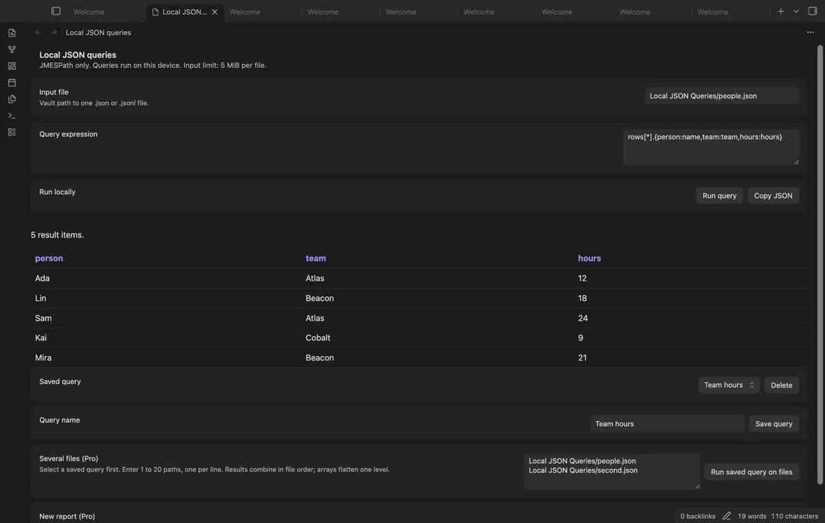The image size is (825, 523).
Task: Open the quick switcher file-search icon
Action: coord(12,33)
